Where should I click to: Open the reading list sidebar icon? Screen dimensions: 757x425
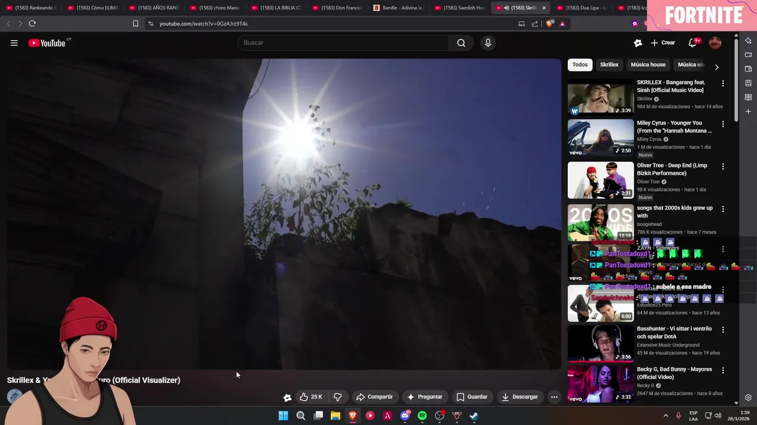pos(748,97)
